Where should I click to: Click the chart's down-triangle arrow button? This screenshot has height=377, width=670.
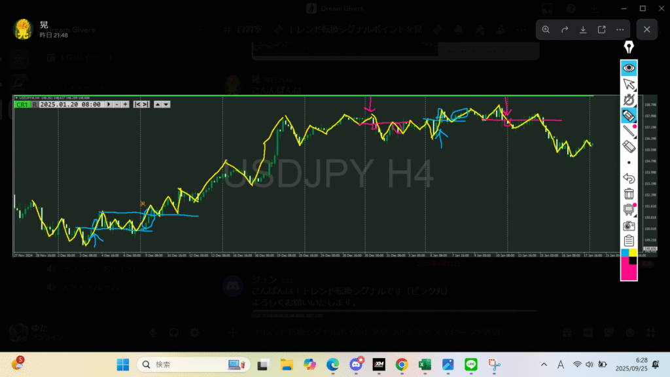click(x=166, y=104)
